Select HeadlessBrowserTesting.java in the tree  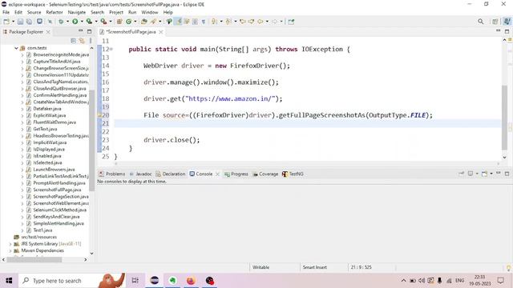coord(61,136)
